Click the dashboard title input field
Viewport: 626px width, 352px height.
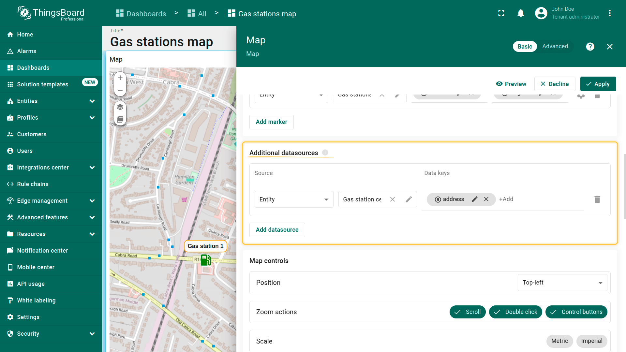[162, 42]
